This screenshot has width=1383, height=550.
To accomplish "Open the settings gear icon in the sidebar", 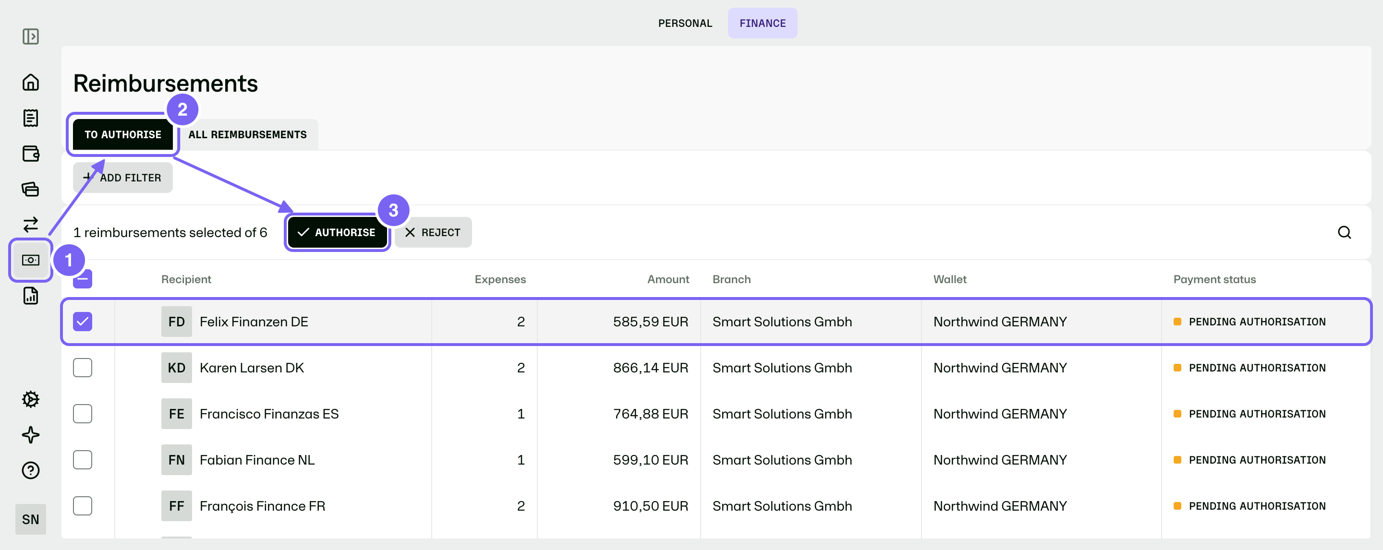I will pyautogui.click(x=31, y=399).
